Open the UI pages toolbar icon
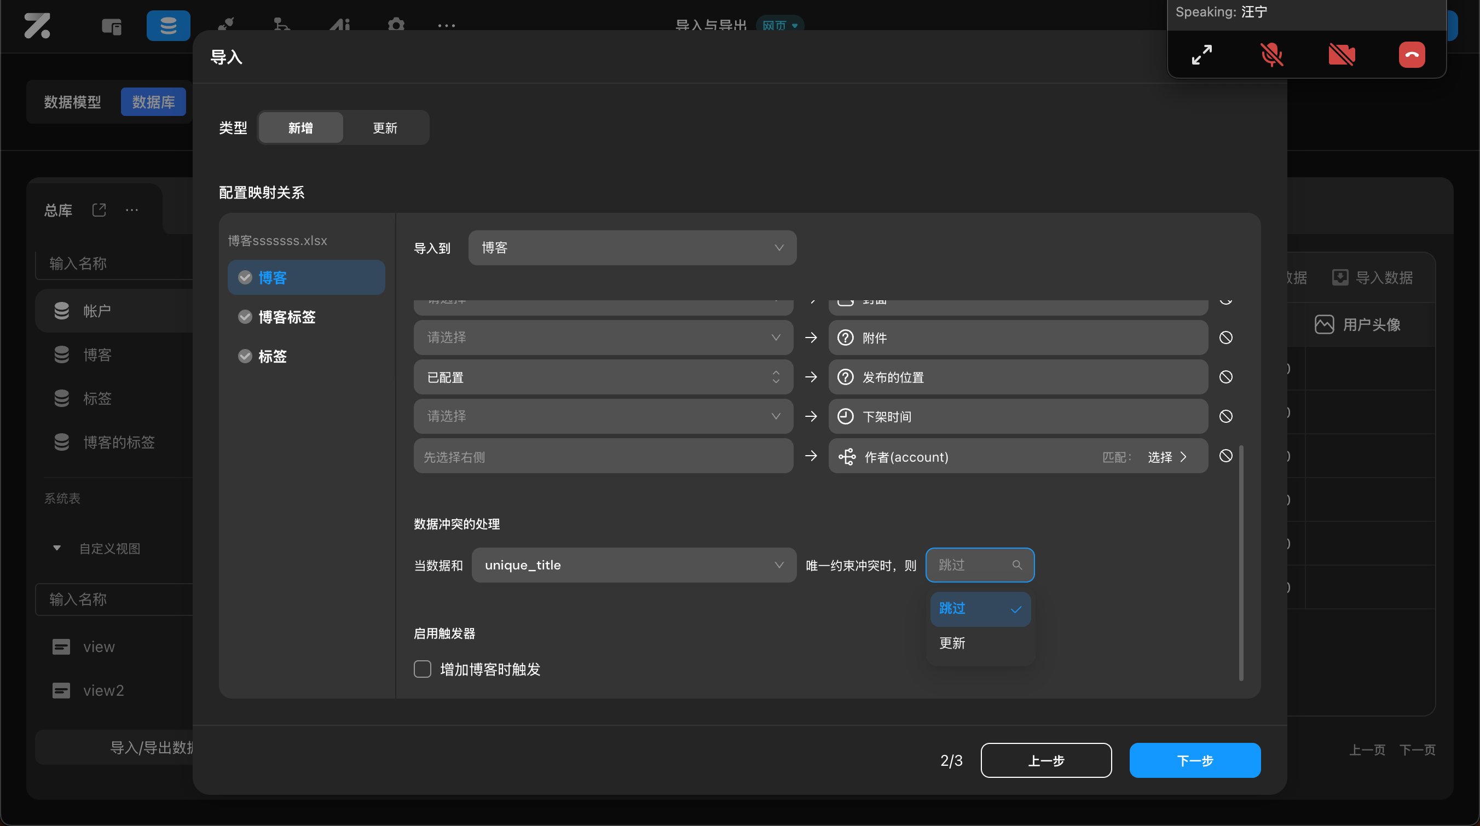Viewport: 1480px width, 826px height. (112, 26)
